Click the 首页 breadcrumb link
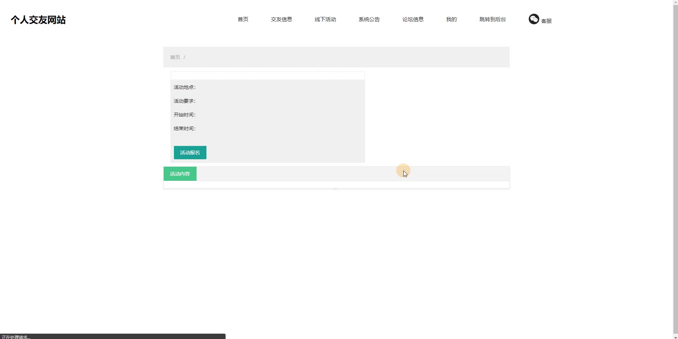 point(175,57)
